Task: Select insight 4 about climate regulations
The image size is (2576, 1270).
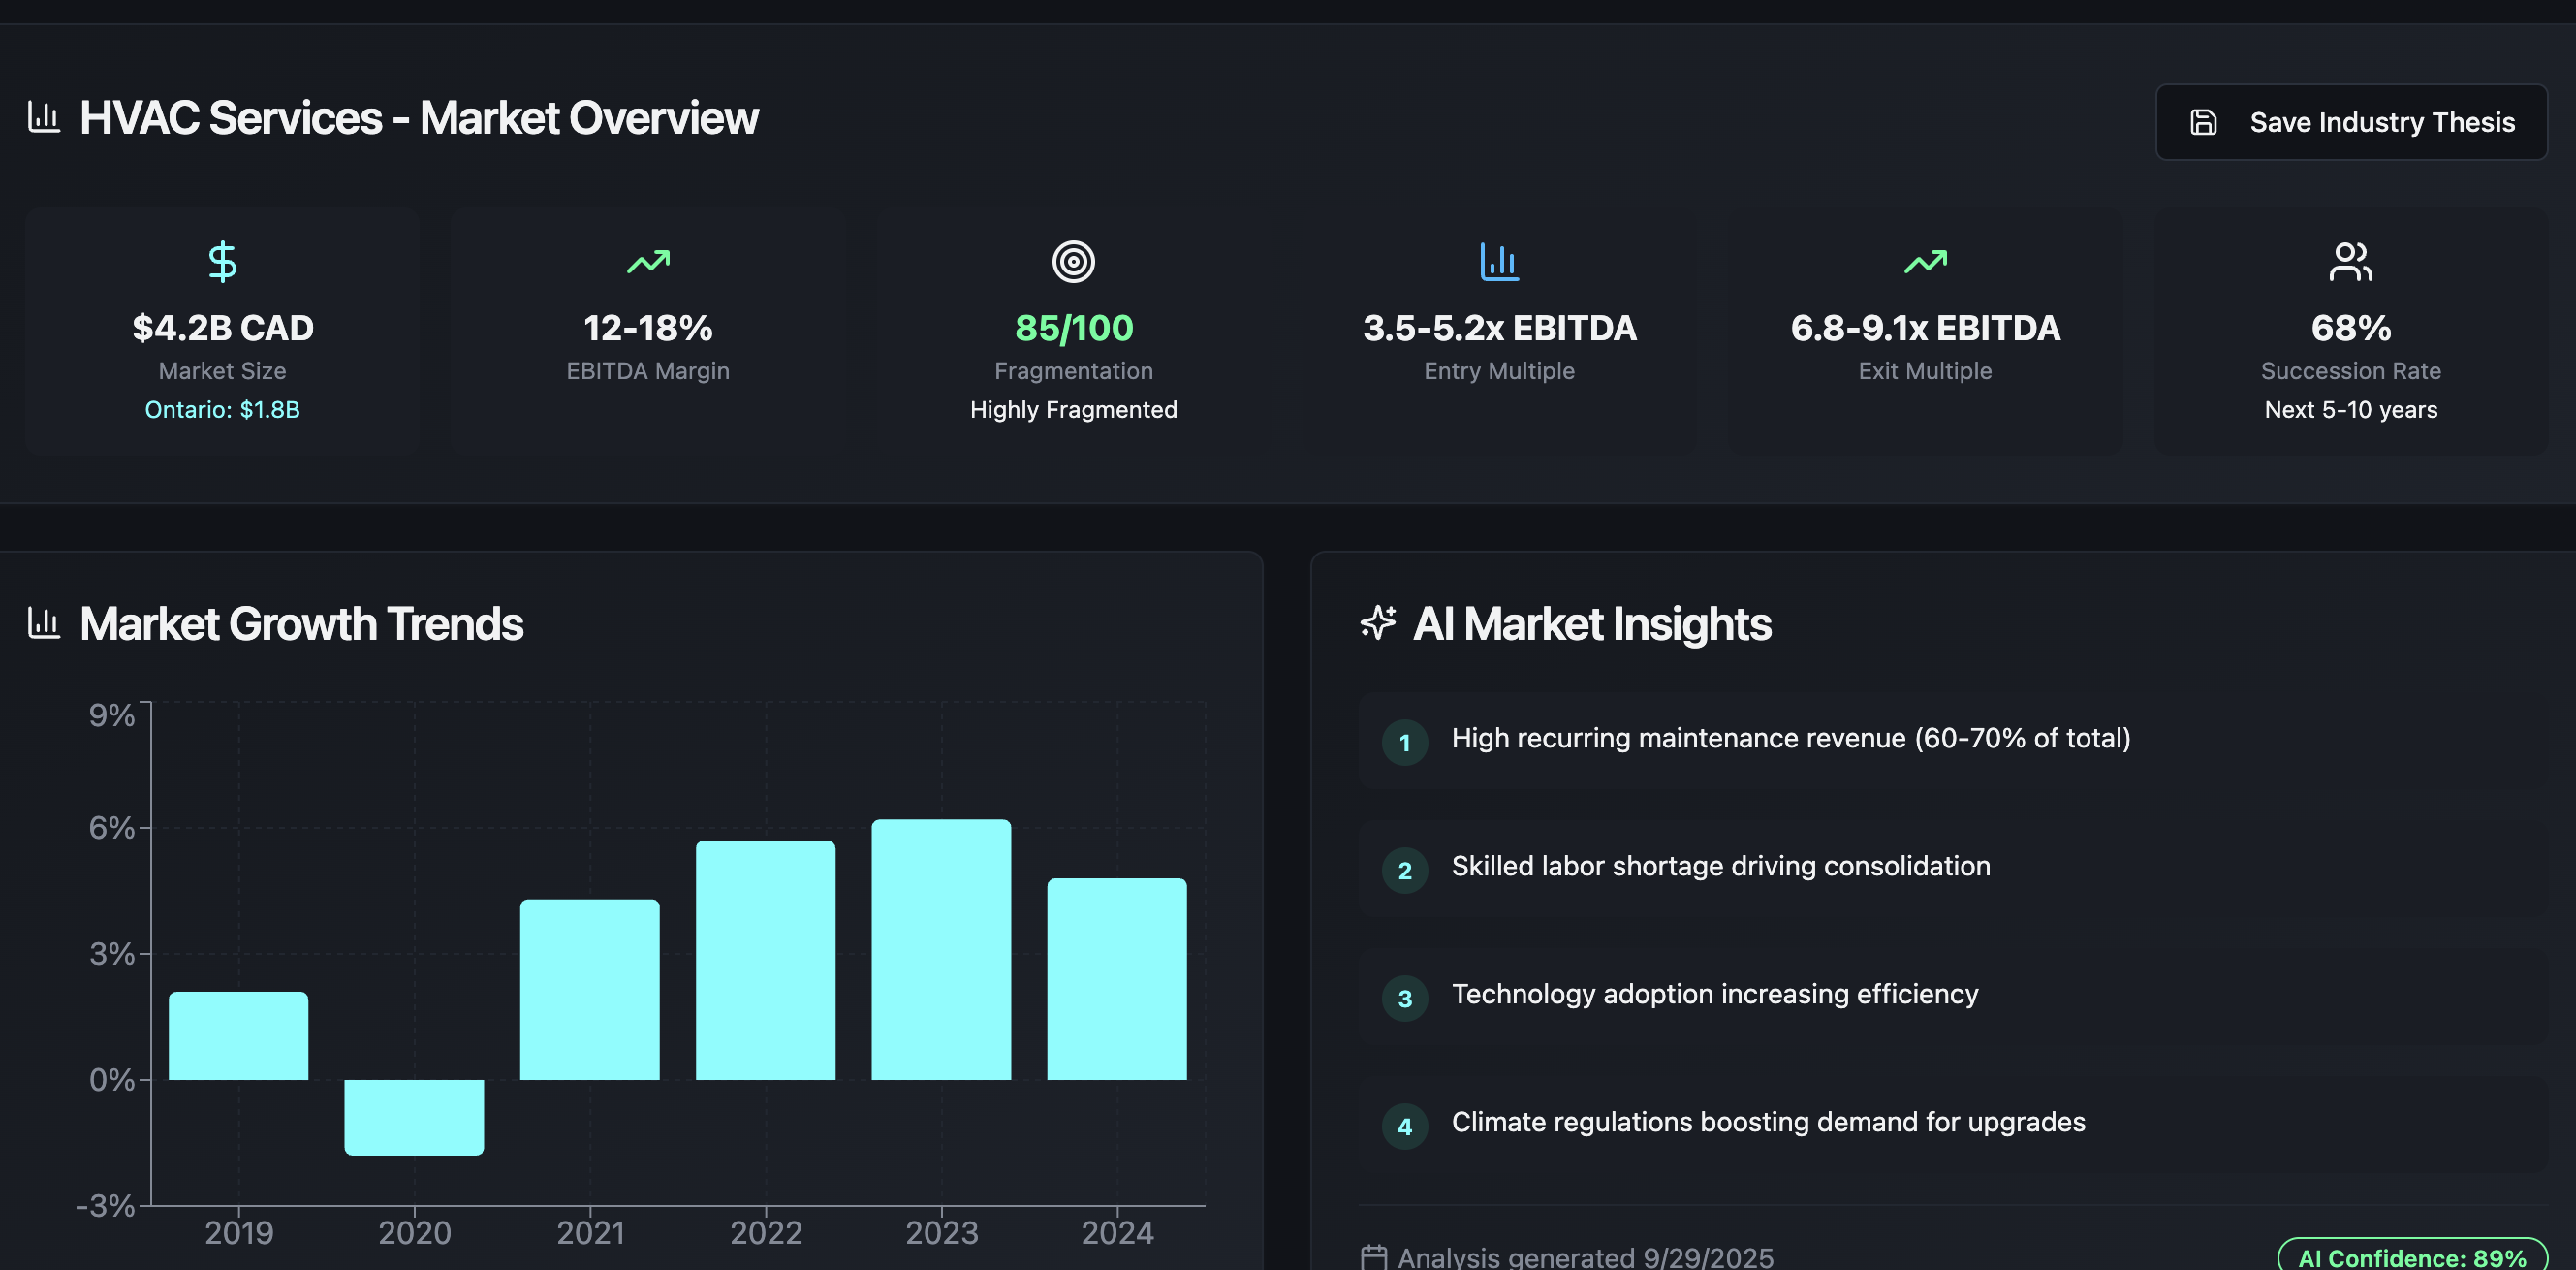Action: click(1768, 1123)
